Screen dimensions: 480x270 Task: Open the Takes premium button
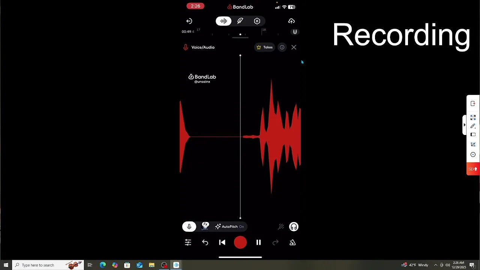tap(265, 47)
